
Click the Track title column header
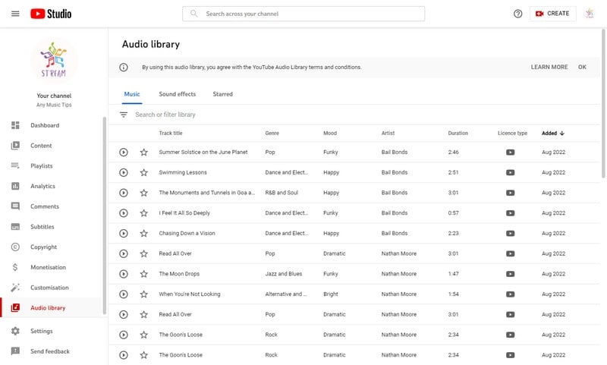pyautogui.click(x=170, y=133)
